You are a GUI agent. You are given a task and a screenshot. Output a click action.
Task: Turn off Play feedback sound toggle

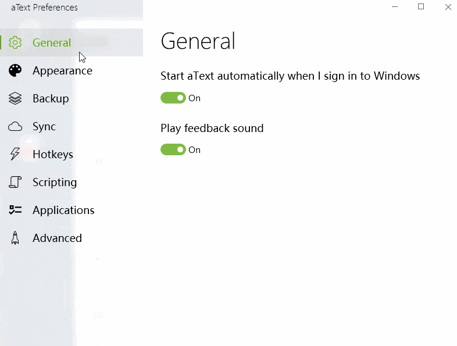[173, 149]
